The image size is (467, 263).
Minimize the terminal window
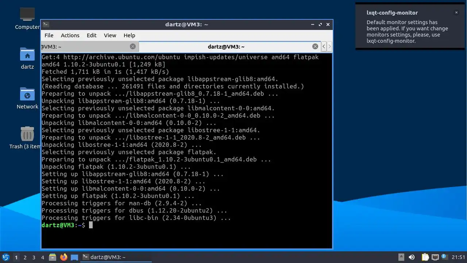(313, 24)
